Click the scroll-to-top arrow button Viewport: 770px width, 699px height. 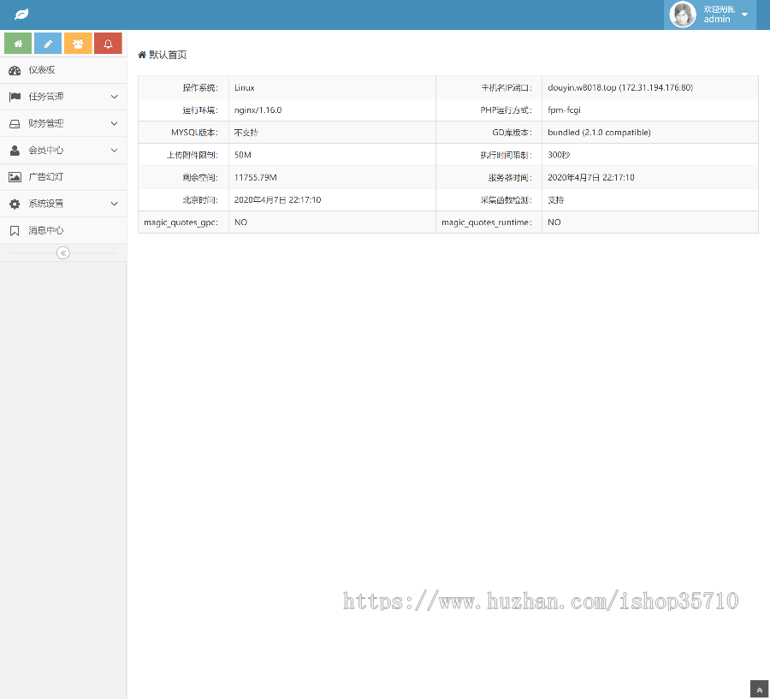coord(759,690)
